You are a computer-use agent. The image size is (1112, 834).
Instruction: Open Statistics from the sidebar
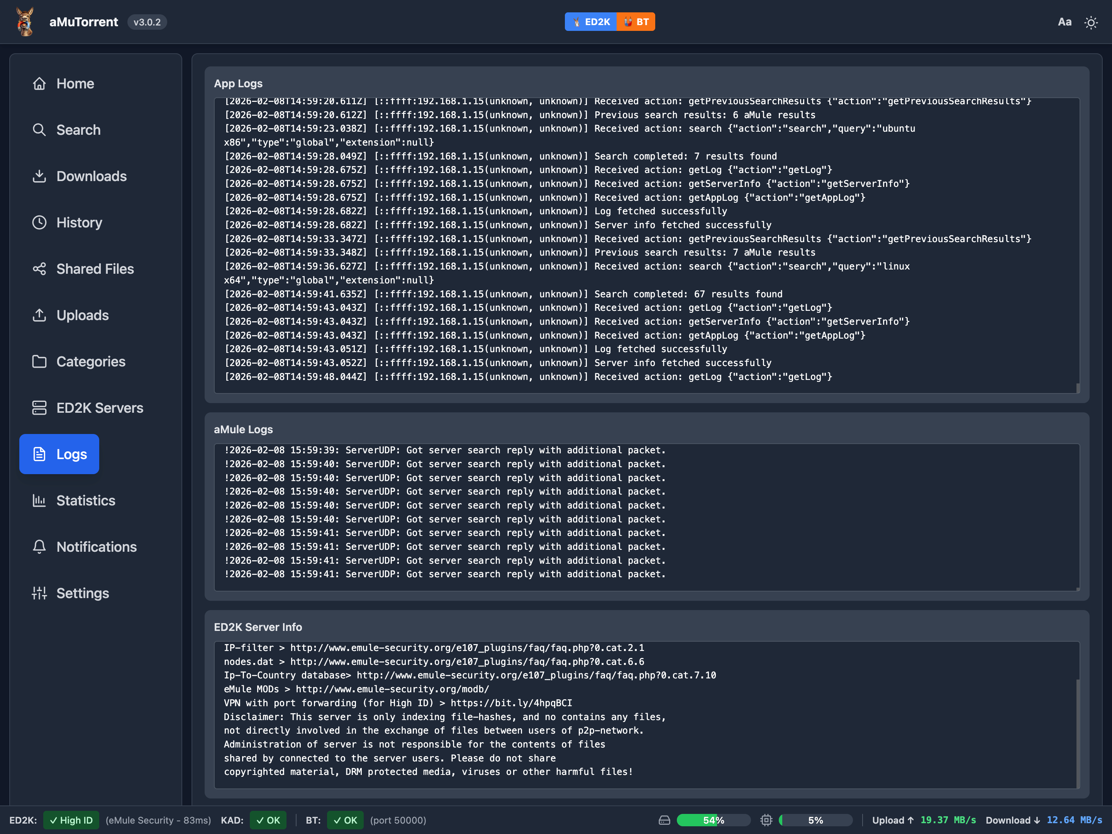85,500
